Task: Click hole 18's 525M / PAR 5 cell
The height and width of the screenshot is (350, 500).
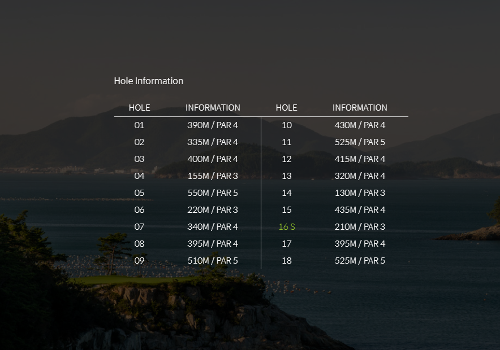Action: point(360,261)
